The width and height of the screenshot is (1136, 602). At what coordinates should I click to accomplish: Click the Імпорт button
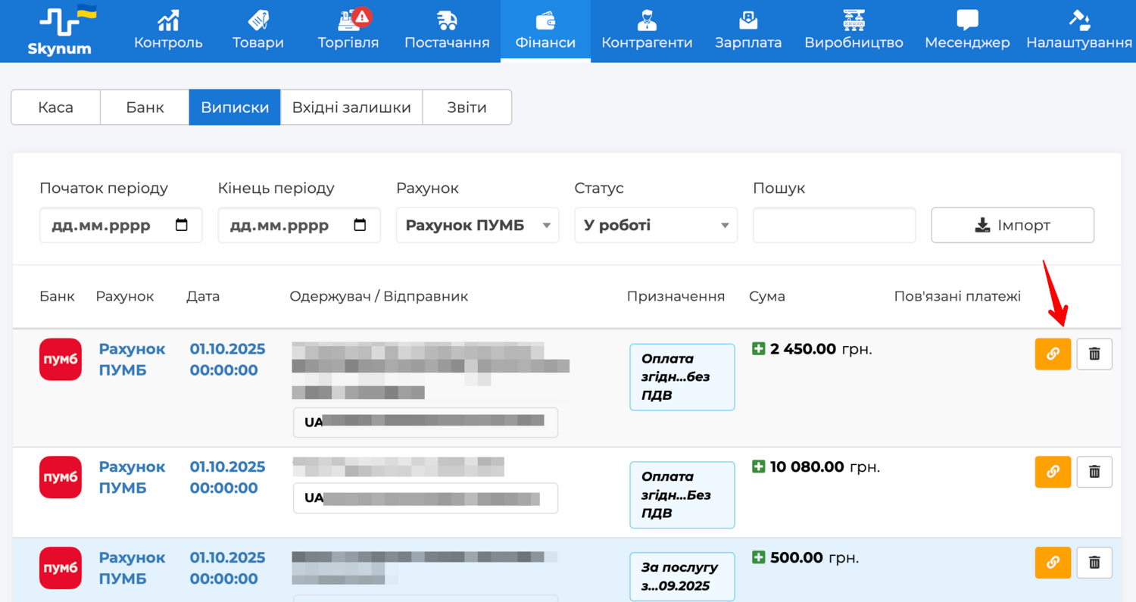[x=1012, y=226]
